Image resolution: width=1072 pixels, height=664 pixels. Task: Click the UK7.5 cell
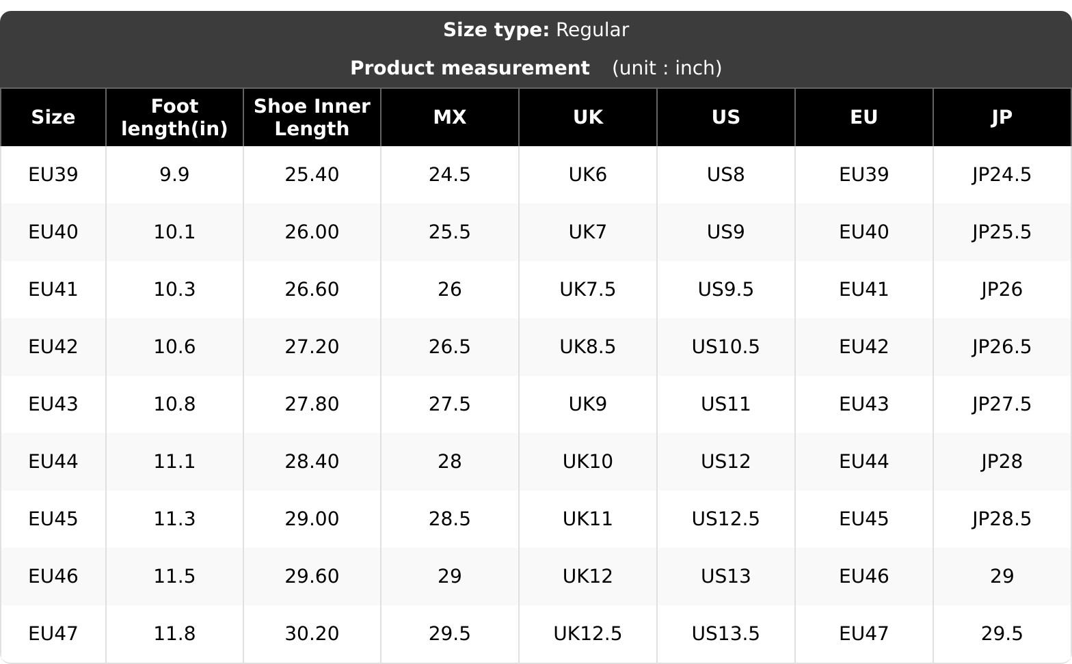(588, 290)
